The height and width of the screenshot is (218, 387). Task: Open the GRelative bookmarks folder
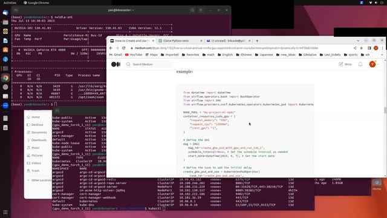point(308,54)
